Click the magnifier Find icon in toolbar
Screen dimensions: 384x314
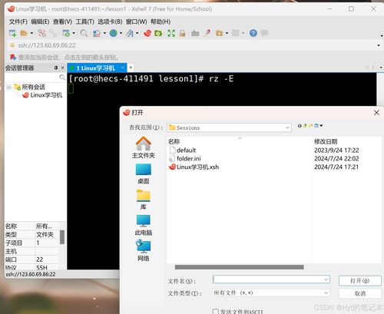[84, 33]
